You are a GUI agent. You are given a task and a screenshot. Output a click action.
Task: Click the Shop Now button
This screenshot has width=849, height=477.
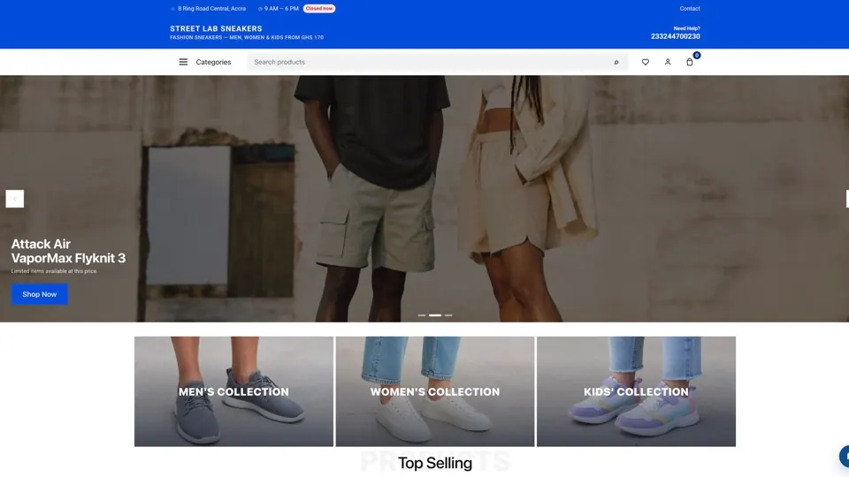pyautogui.click(x=40, y=294)
